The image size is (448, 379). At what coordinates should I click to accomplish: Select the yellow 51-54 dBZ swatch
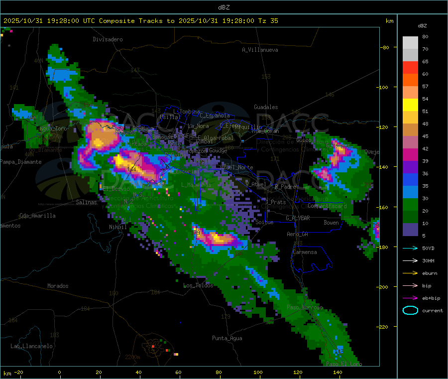410,105
